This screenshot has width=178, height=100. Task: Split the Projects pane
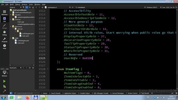pos(30,7)
